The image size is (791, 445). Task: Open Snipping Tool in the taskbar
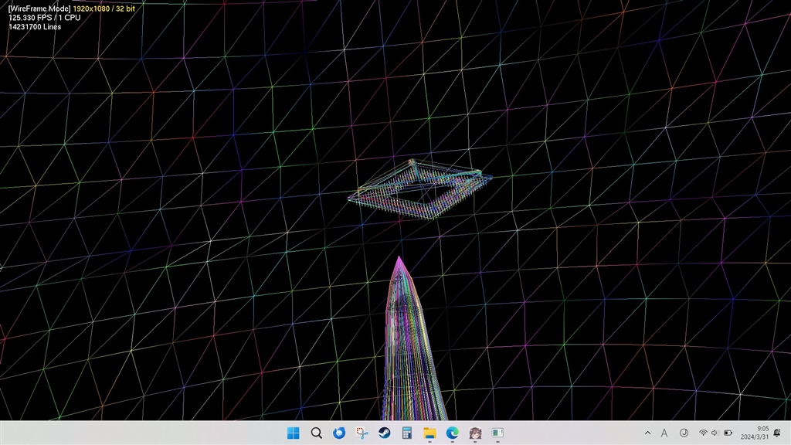(x=362, y=433)
